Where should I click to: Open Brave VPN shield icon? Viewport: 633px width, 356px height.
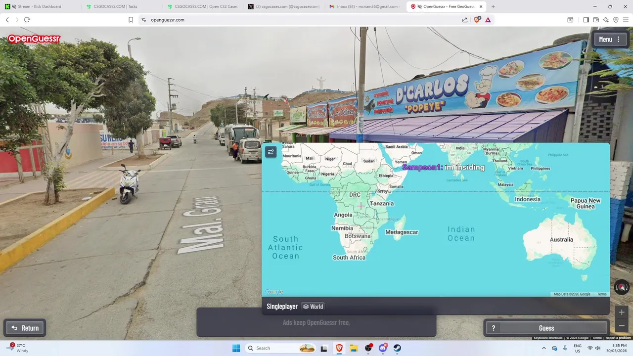point(616,20)
